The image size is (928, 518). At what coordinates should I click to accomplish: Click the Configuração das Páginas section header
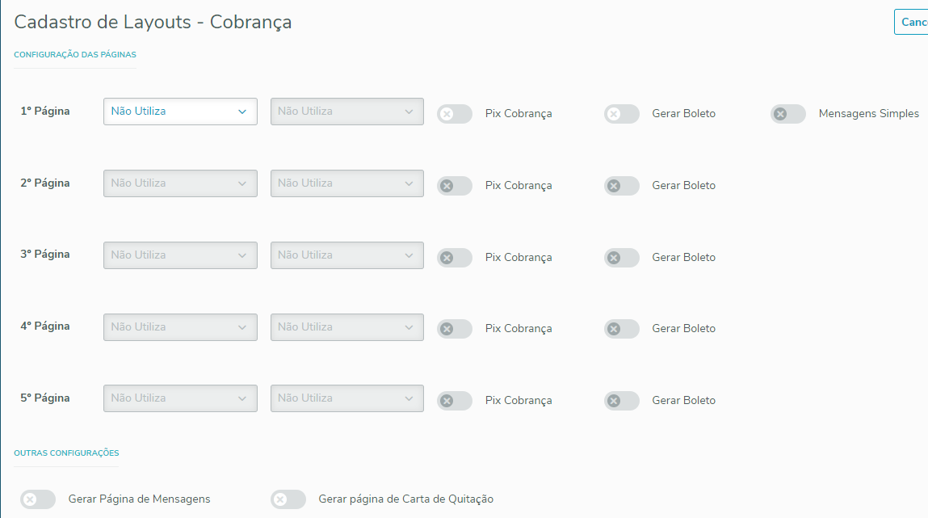[75, 55]
